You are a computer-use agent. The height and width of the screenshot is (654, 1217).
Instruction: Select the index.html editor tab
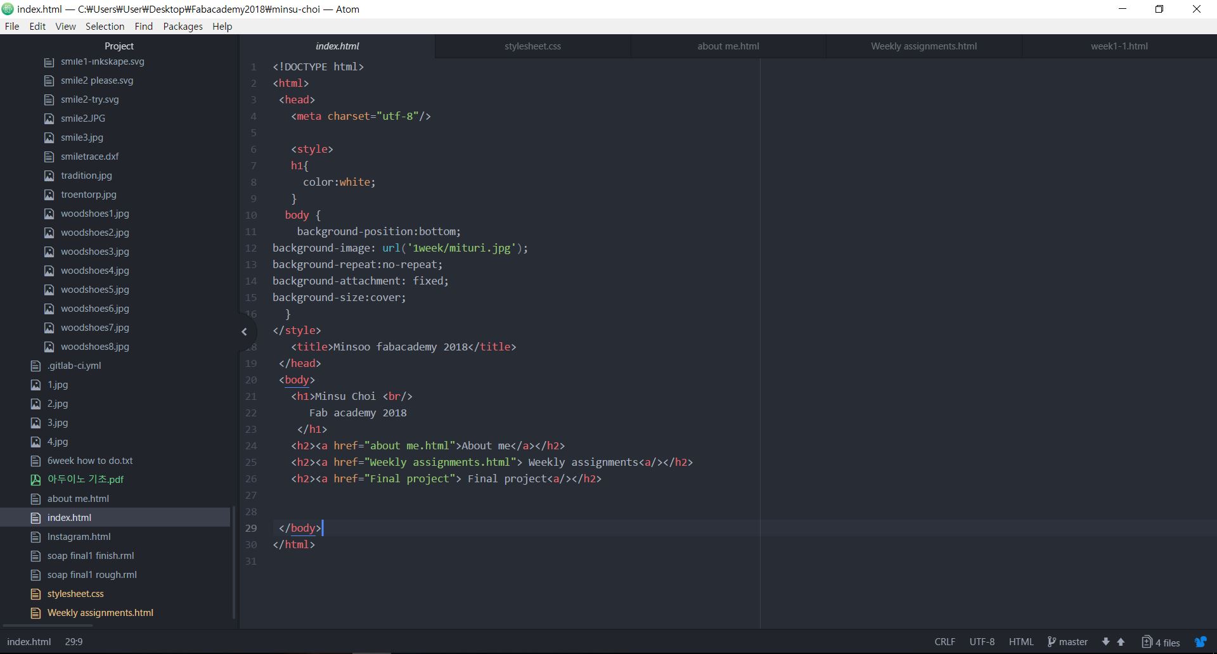click(x=337, y=46)
